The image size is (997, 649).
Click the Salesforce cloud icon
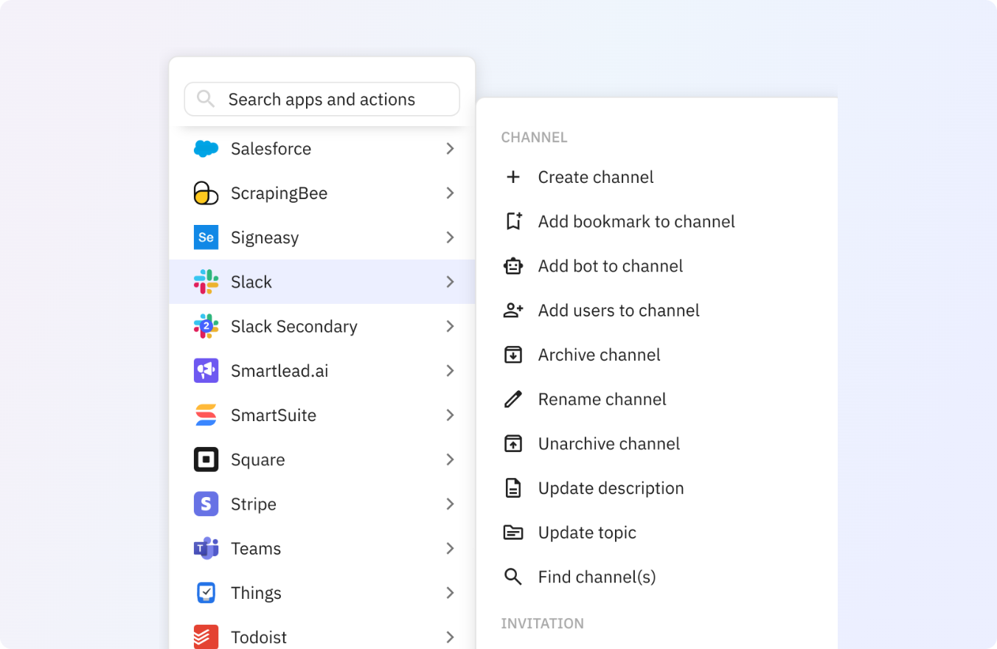(206, 149)
